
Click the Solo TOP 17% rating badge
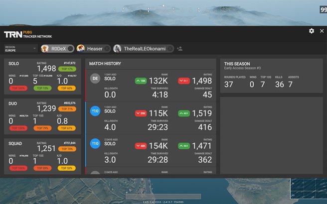coord(67,69)
